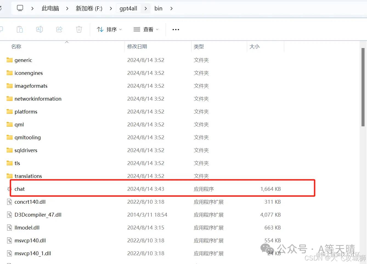Viewport: 367px width, 264px height.
Task: Click the generic folder icon
Action: point(10,60)
